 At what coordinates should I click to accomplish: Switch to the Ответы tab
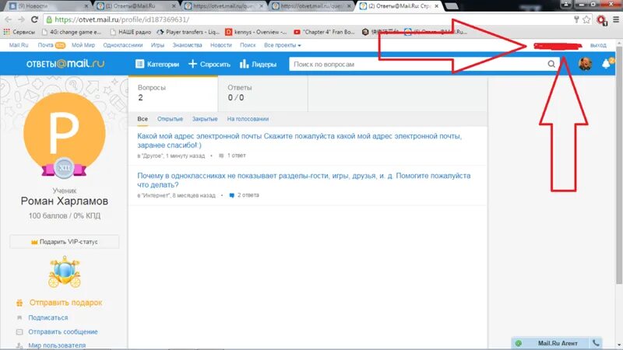click(262, 93)
